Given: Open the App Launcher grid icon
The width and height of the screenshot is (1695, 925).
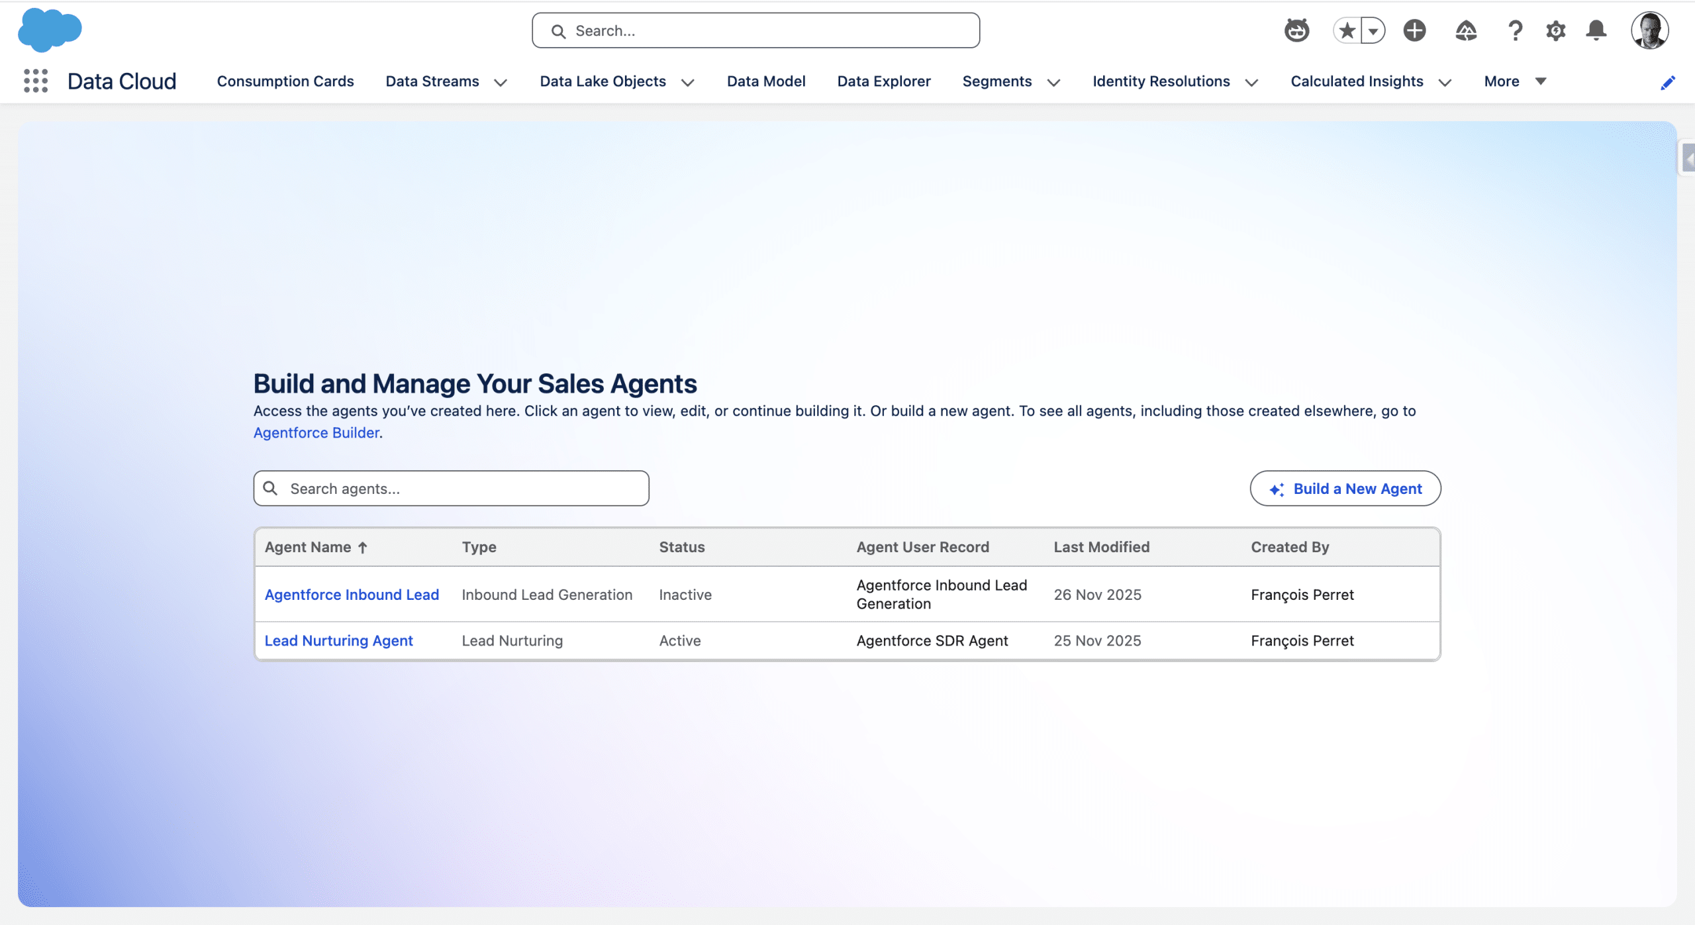Looking at the screenshot, I should [36, 81].
